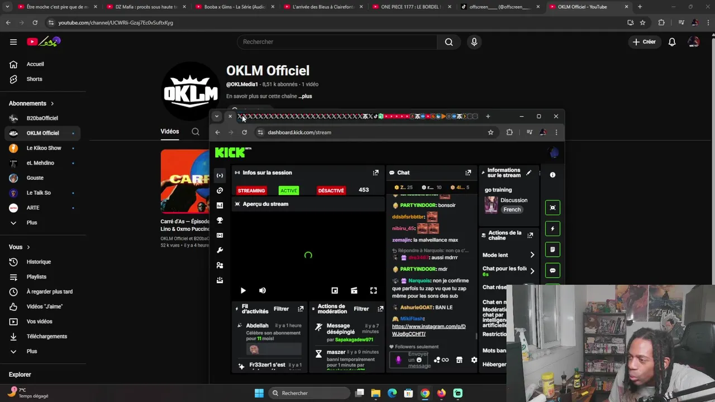Click the green notes quick action button
The height and width of the screenshot is (402, 715).
[552, 250]
